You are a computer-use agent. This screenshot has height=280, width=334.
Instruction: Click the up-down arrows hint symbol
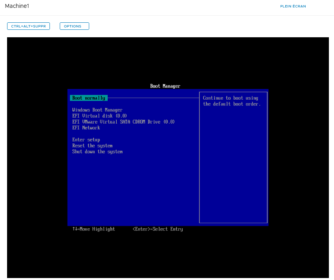tap(75, 229)
